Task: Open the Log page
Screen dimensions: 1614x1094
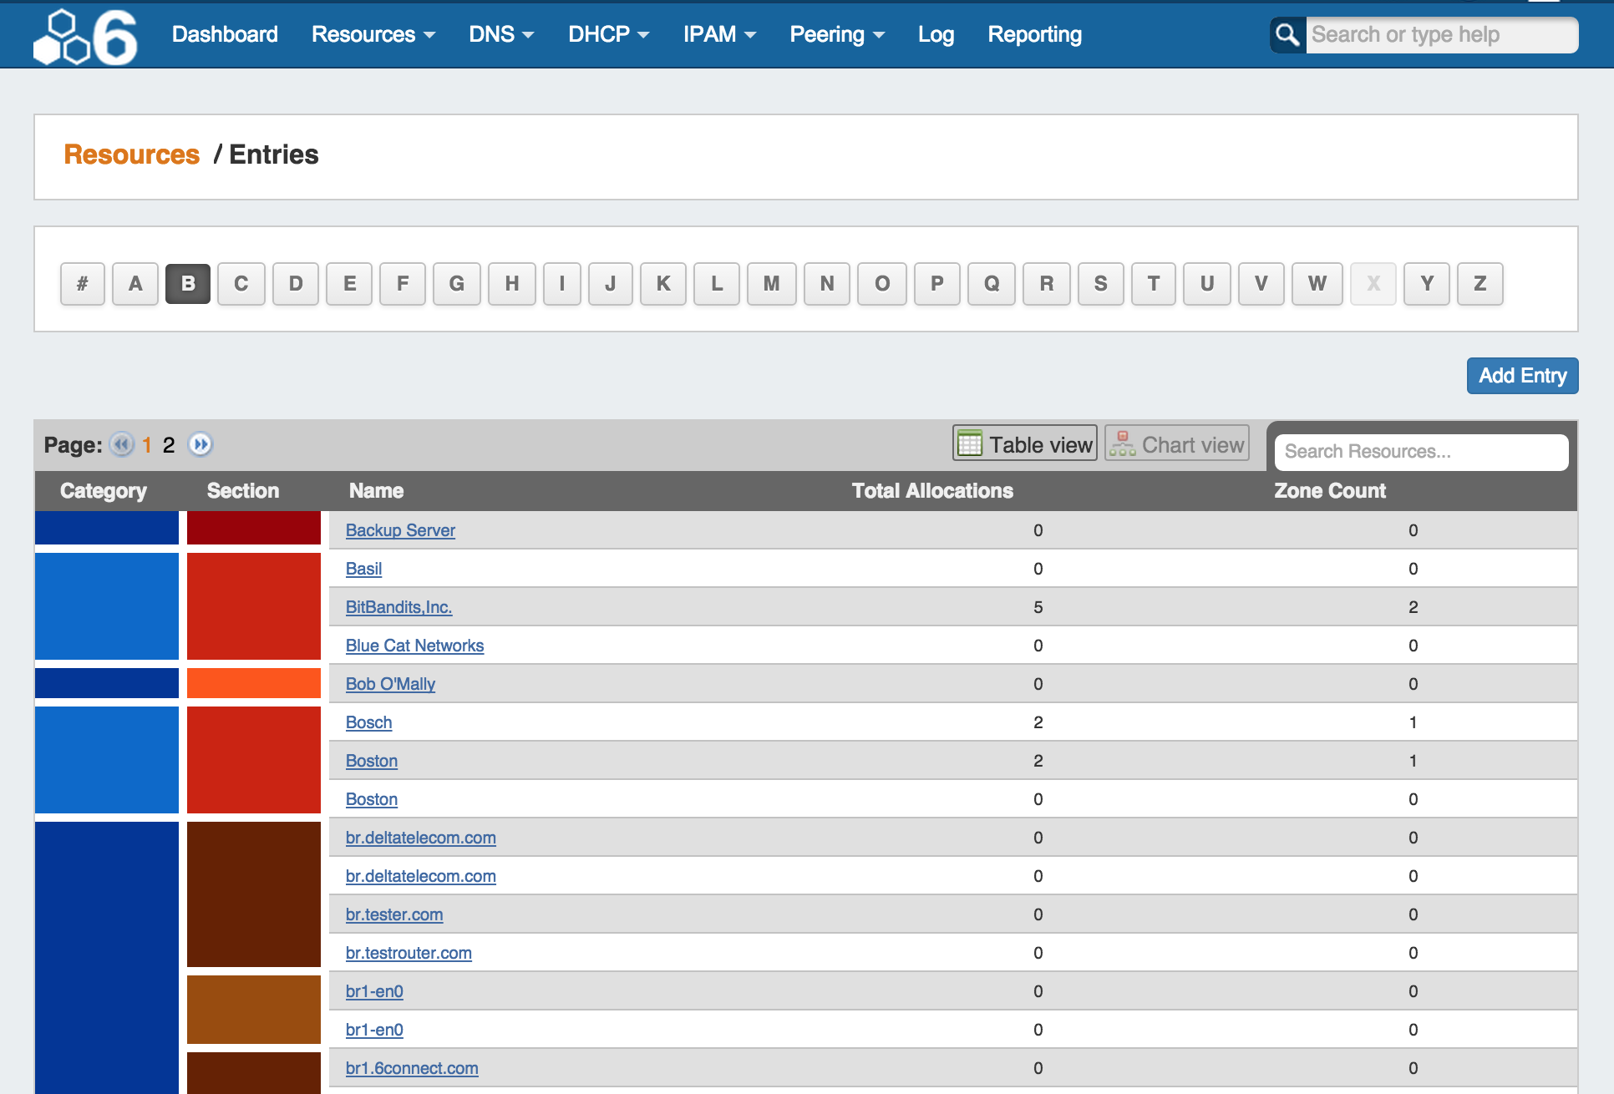Action: point(936,34)
